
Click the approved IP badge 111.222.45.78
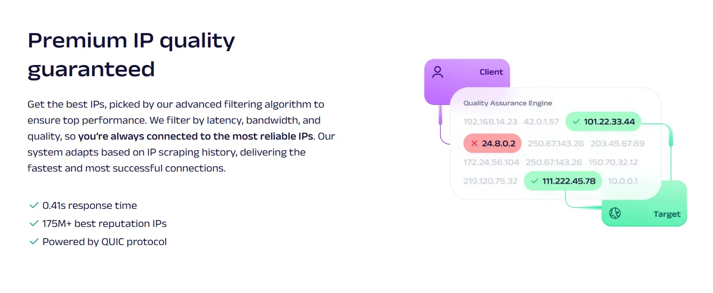pyautogui.click(x=563, y=181)
